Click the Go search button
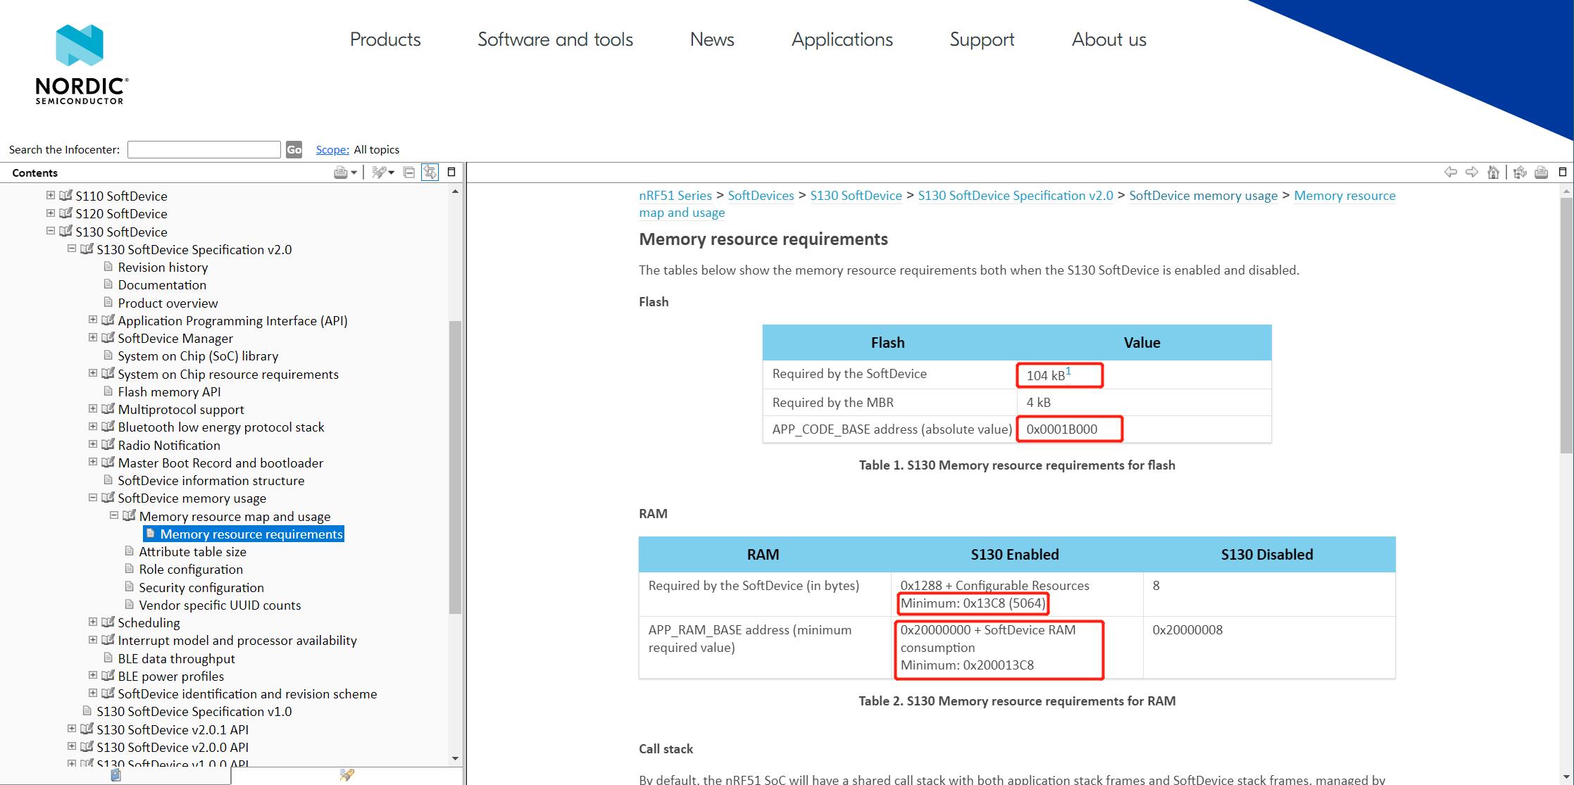The image size is (1574, 785). (294, 149)
